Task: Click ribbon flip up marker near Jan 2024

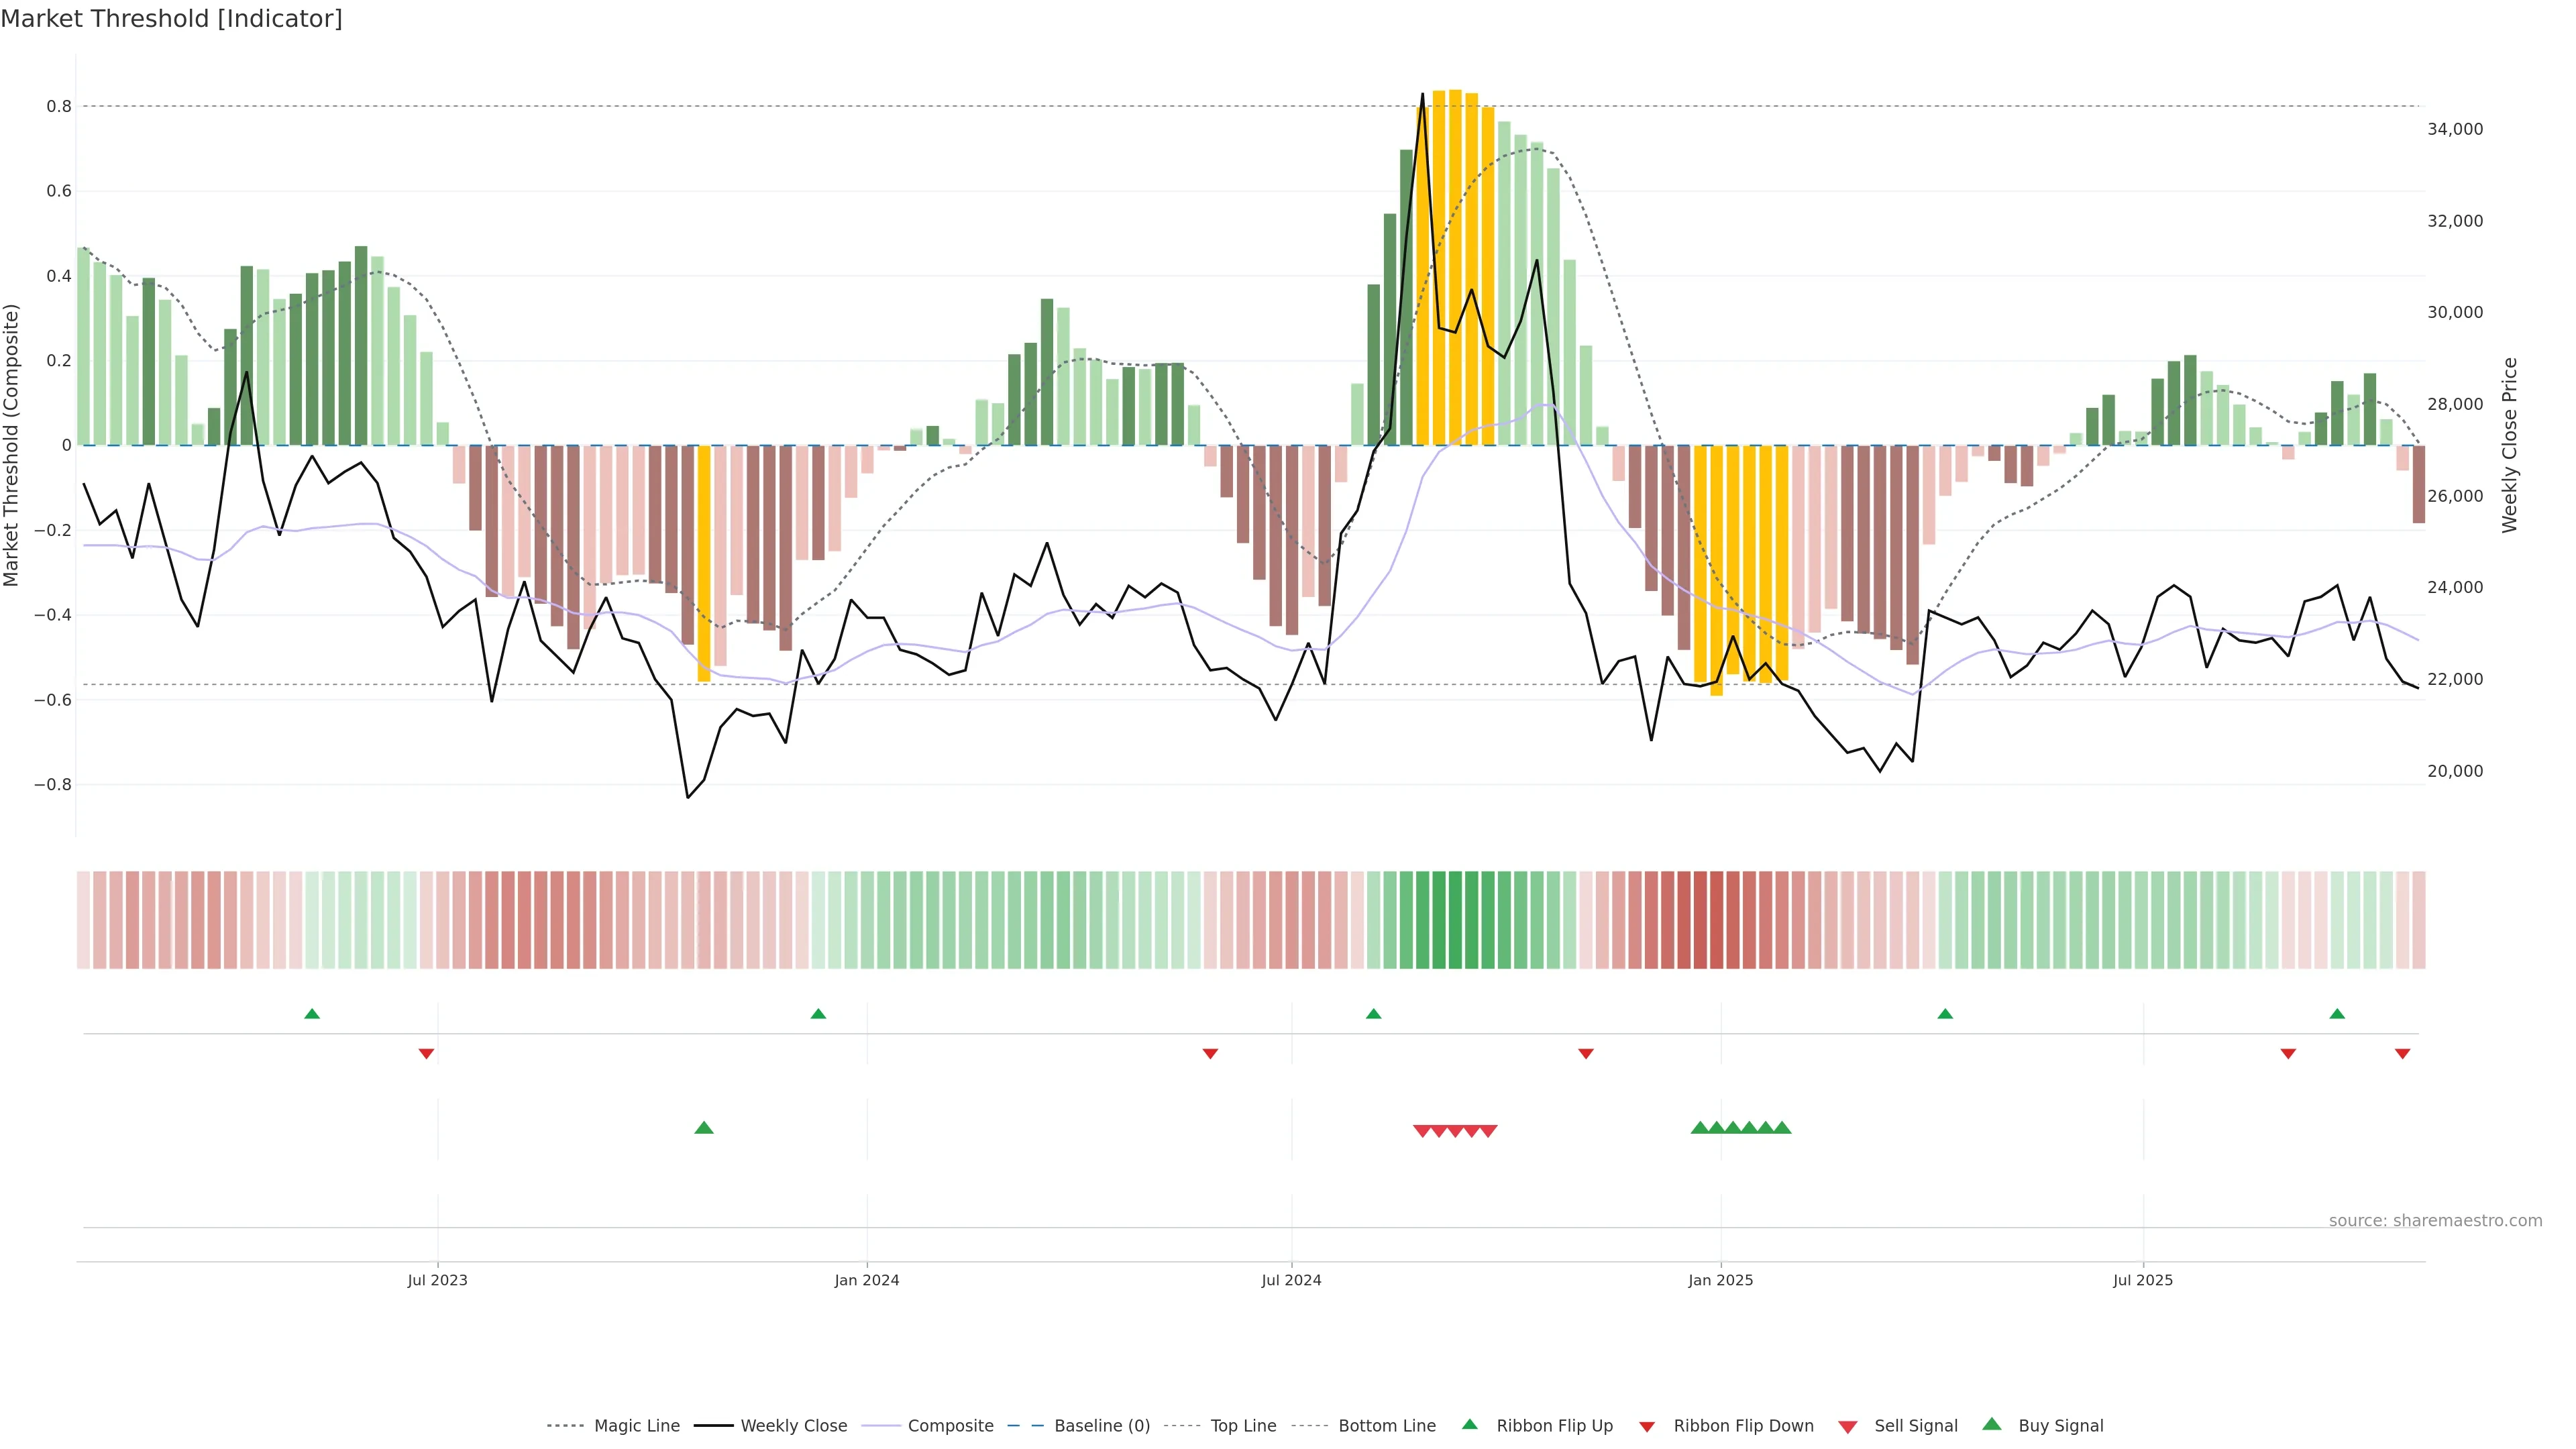Action: [x=818, y=1014]
